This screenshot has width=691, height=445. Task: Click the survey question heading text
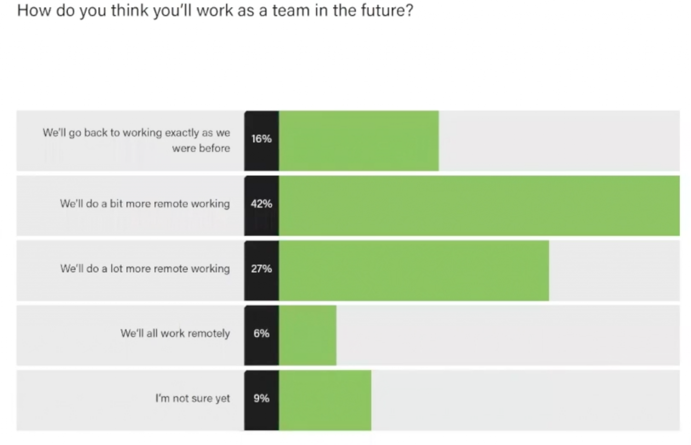pyautogui.click(x=215, y=11)
